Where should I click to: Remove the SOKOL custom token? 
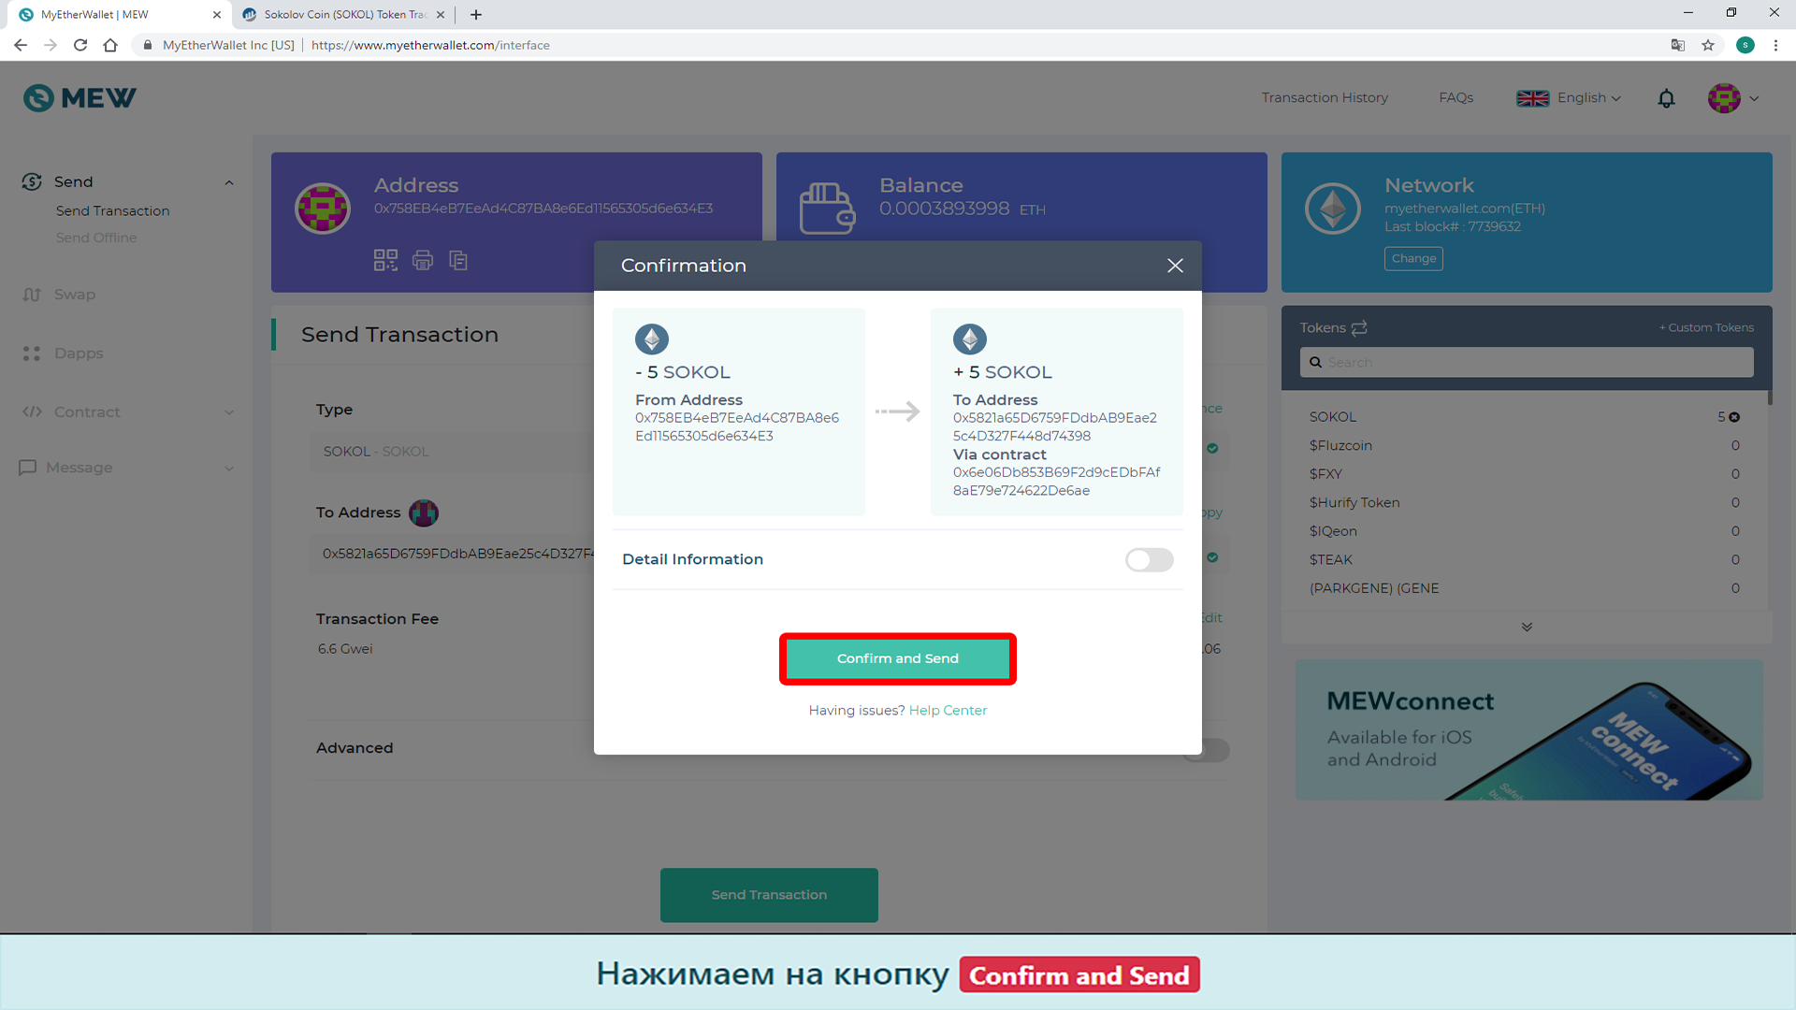(1734, 417)
